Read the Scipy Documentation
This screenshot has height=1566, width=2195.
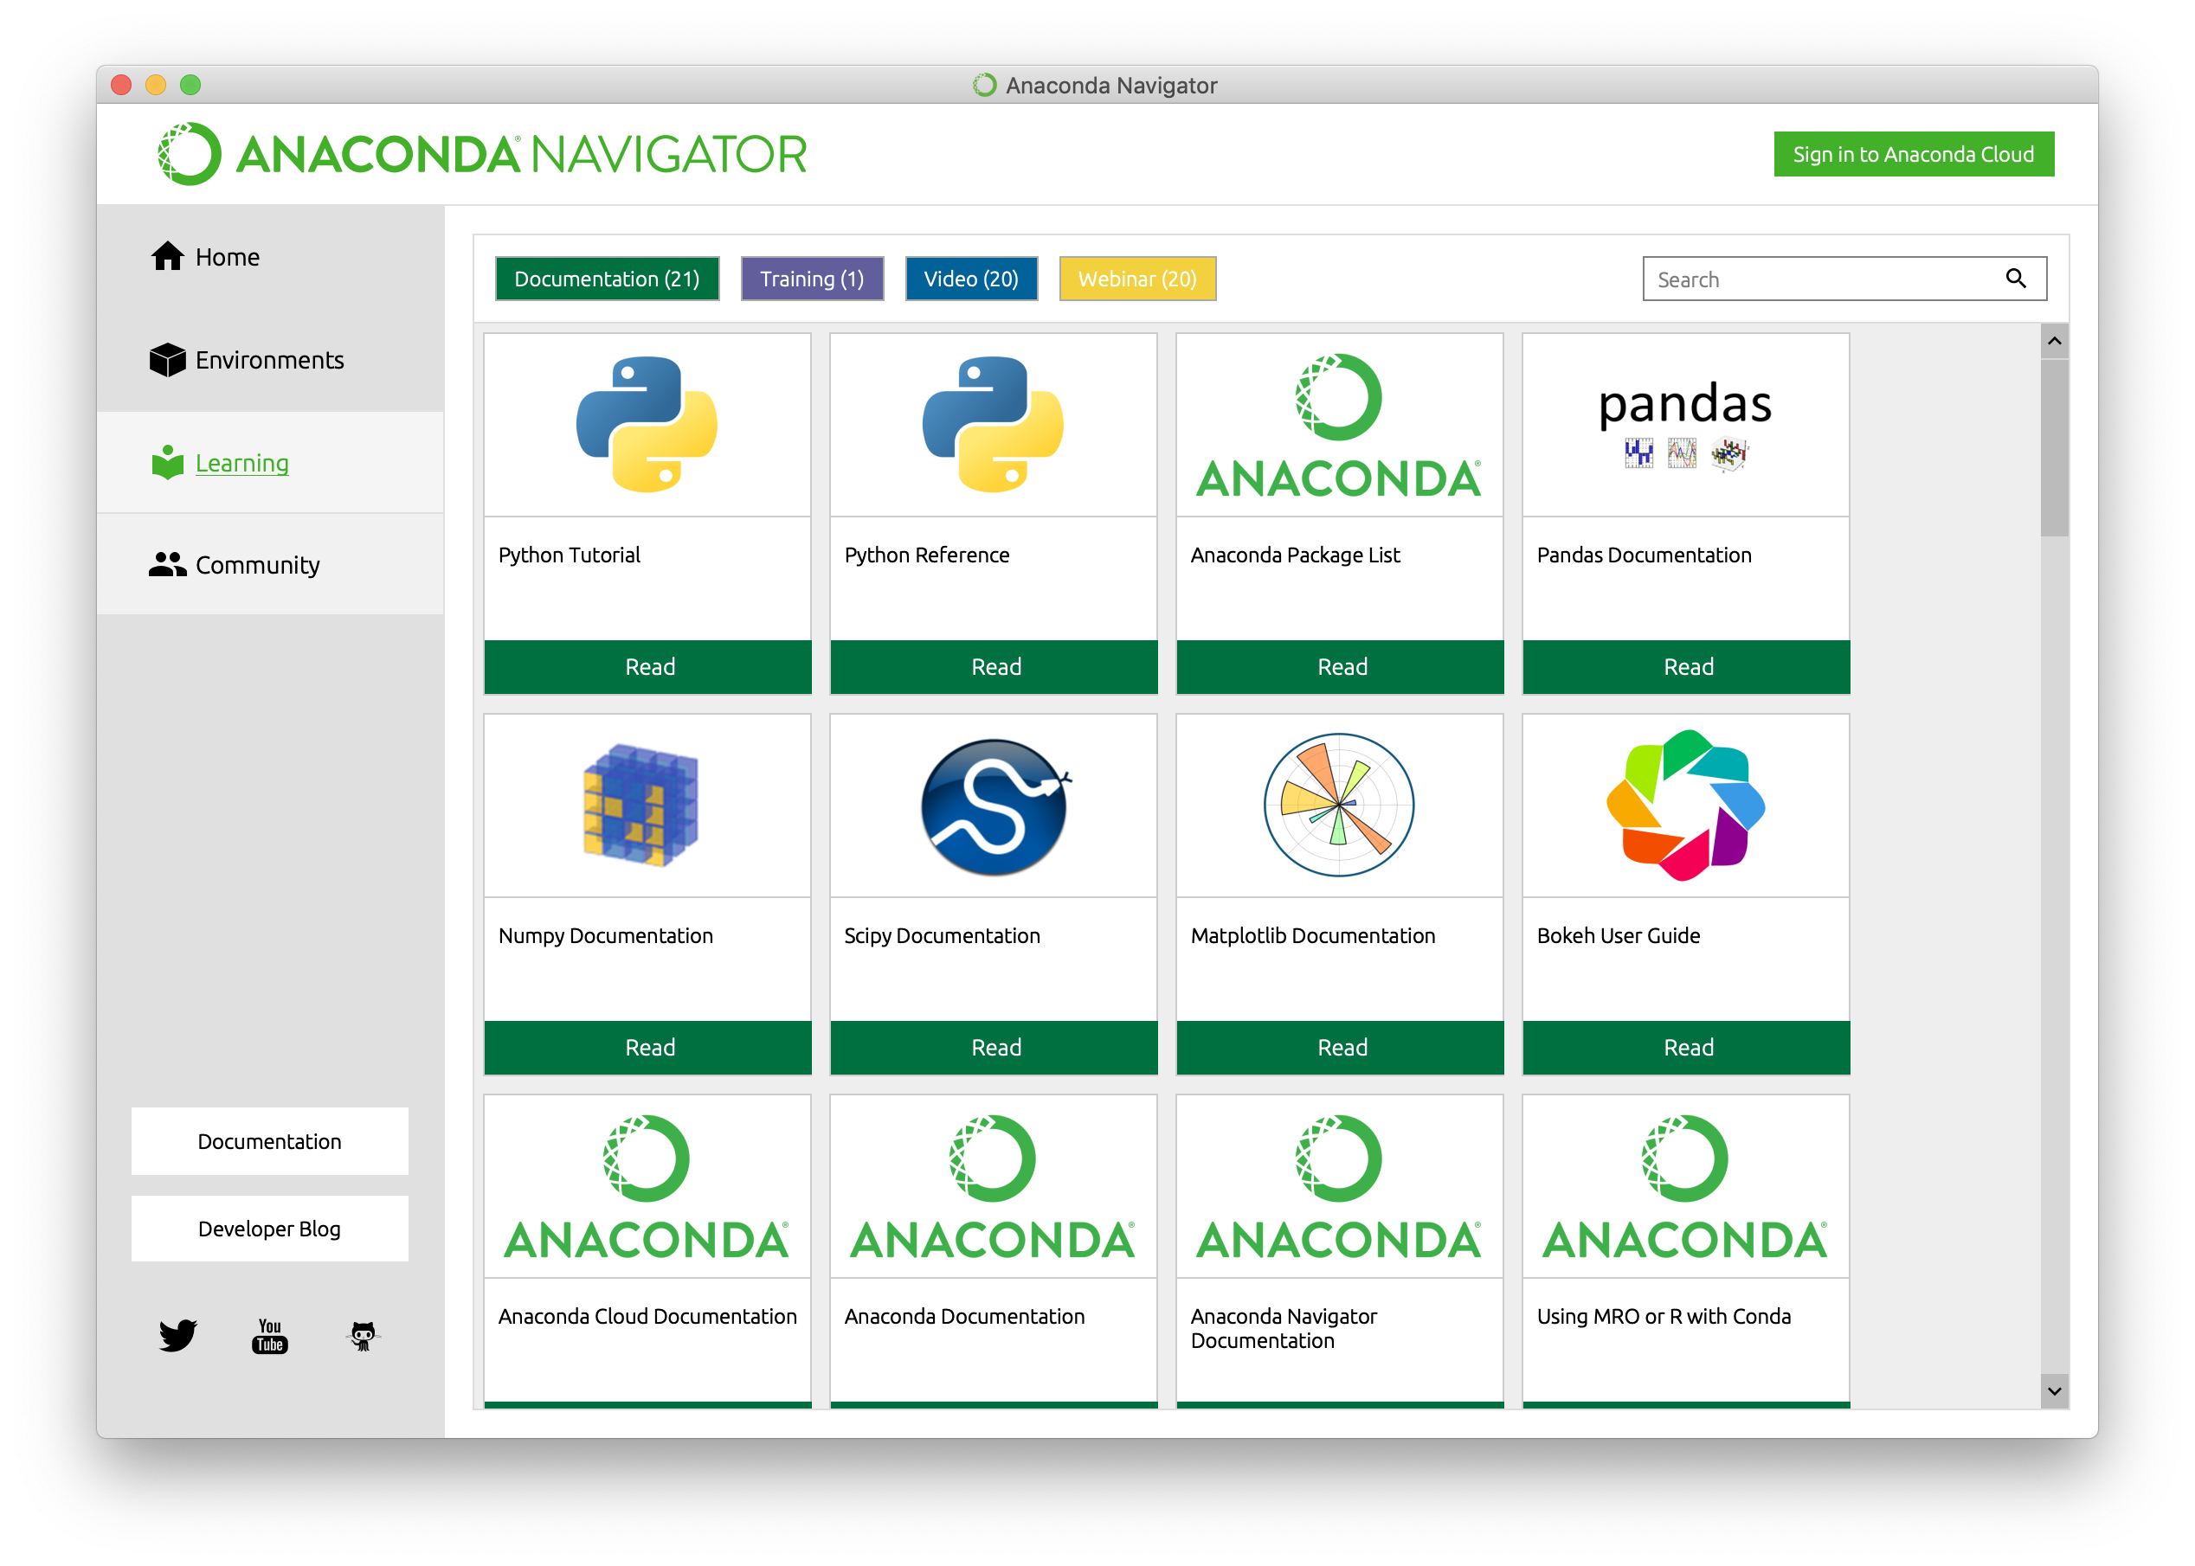(x=995, y=1047)
